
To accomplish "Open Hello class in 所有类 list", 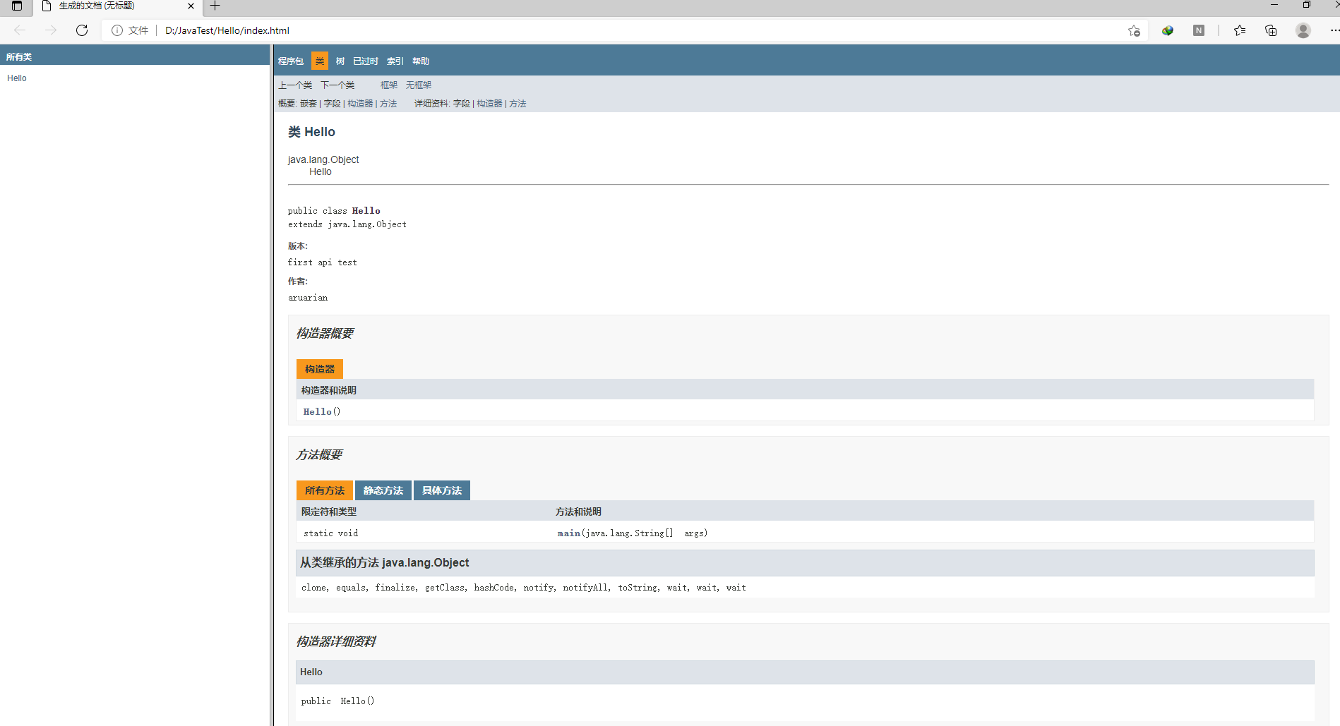I will tap(17, 78).
